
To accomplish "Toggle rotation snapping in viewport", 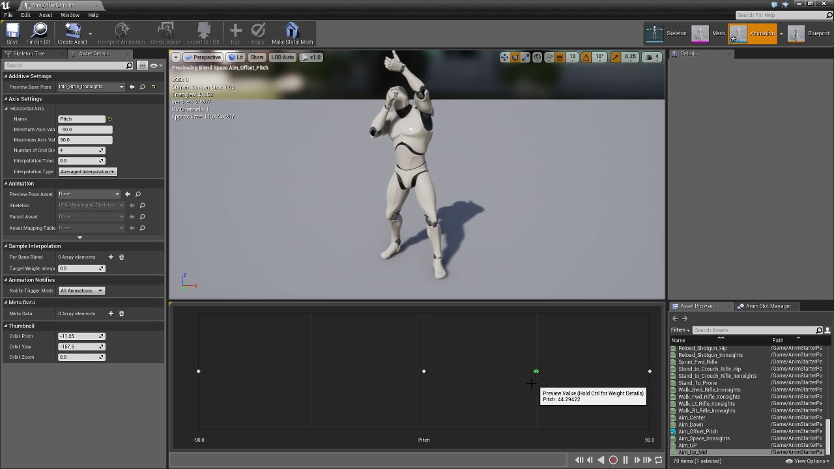I will pyautogui.click(x=586, y=57).
